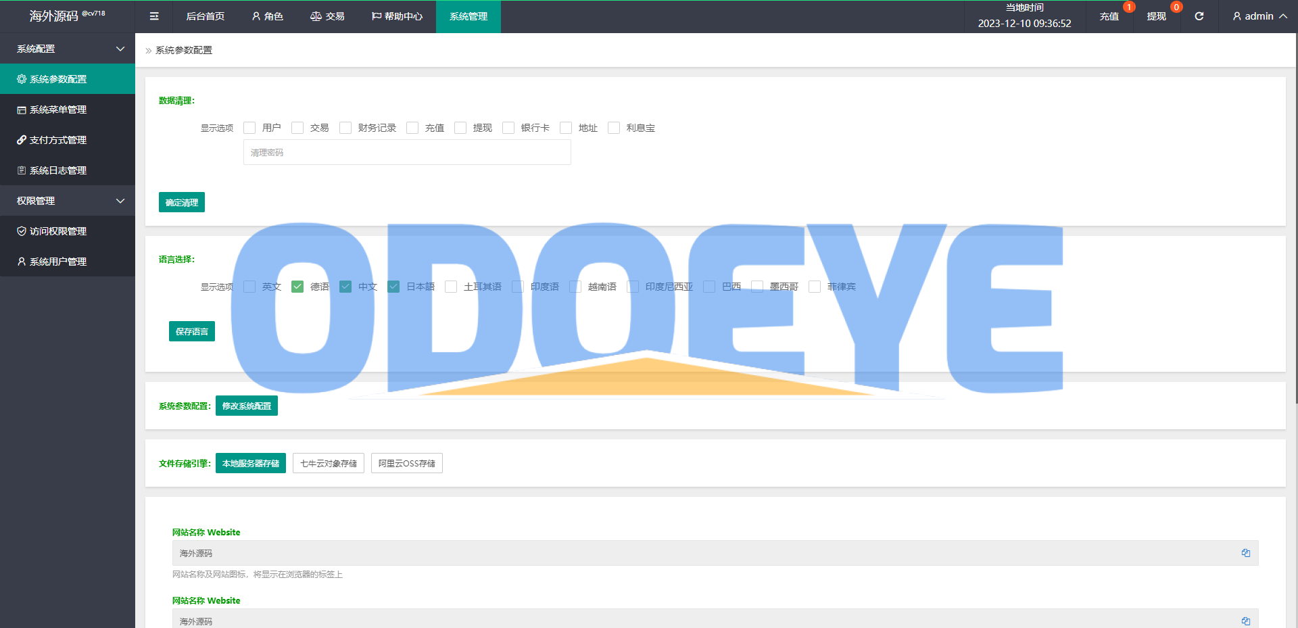Select 阿里云OSS存储 storage engine
Image resolution: width=1298 pixels, height=628 pixels.
click(x=407, y=463)
